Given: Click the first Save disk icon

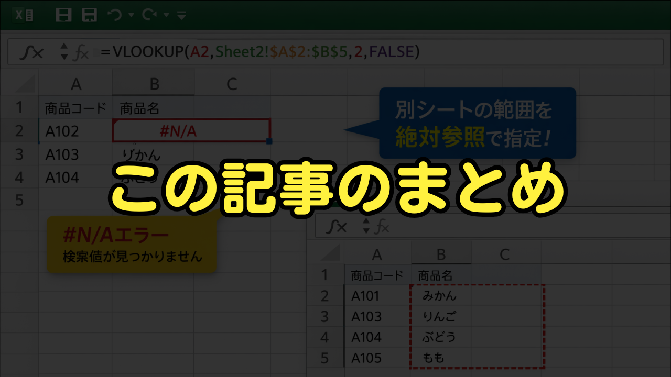Looking at the screenshot, I should 63,15.
